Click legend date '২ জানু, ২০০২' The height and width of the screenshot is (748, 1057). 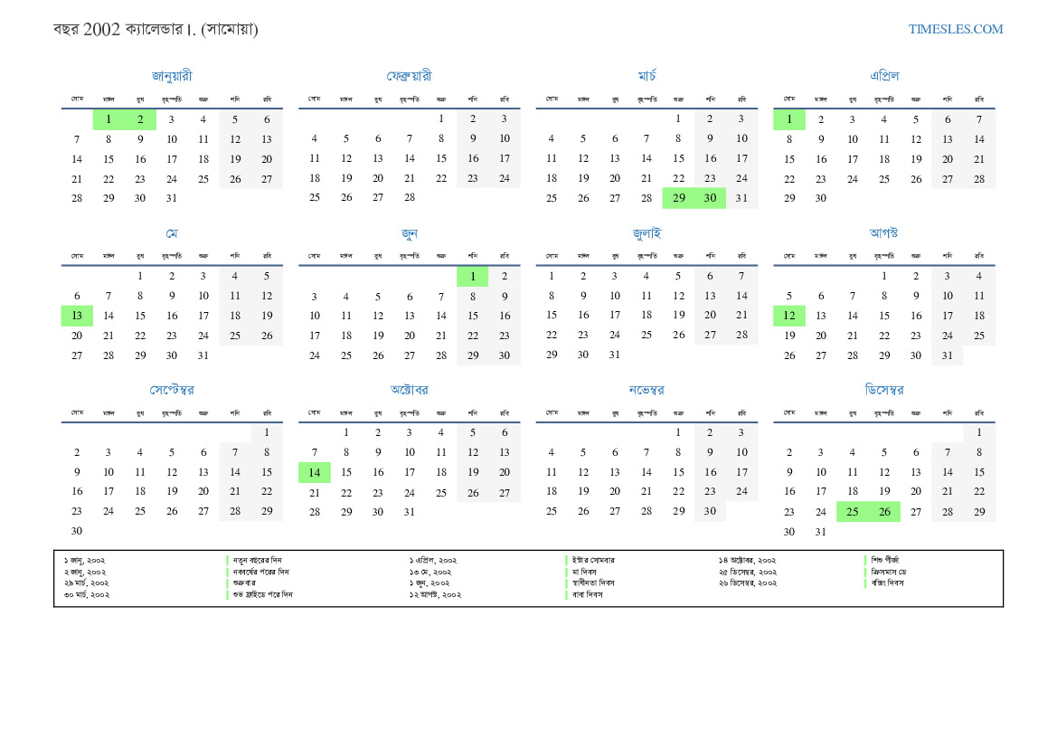[85, 572]
